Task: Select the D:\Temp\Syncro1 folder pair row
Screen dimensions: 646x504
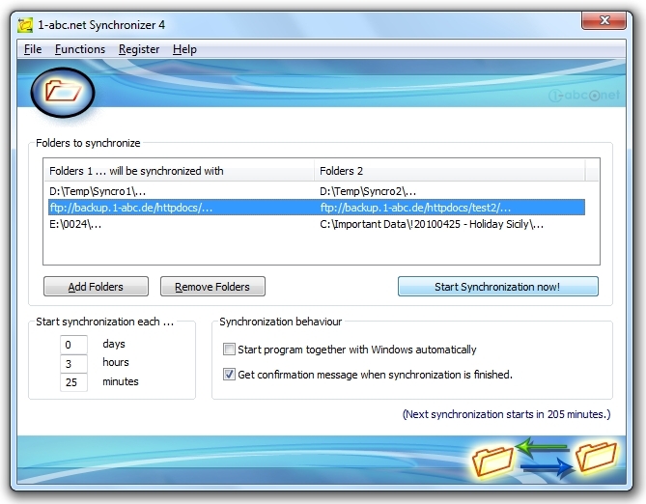Action: [x=179, y=190]
